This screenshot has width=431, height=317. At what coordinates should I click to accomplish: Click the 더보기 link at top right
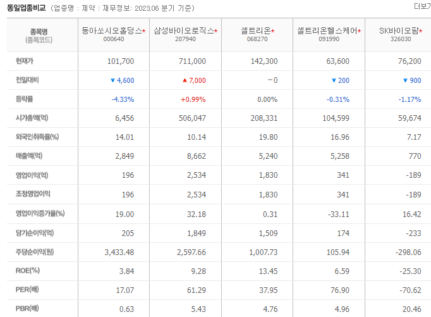(x=423, y=6)
